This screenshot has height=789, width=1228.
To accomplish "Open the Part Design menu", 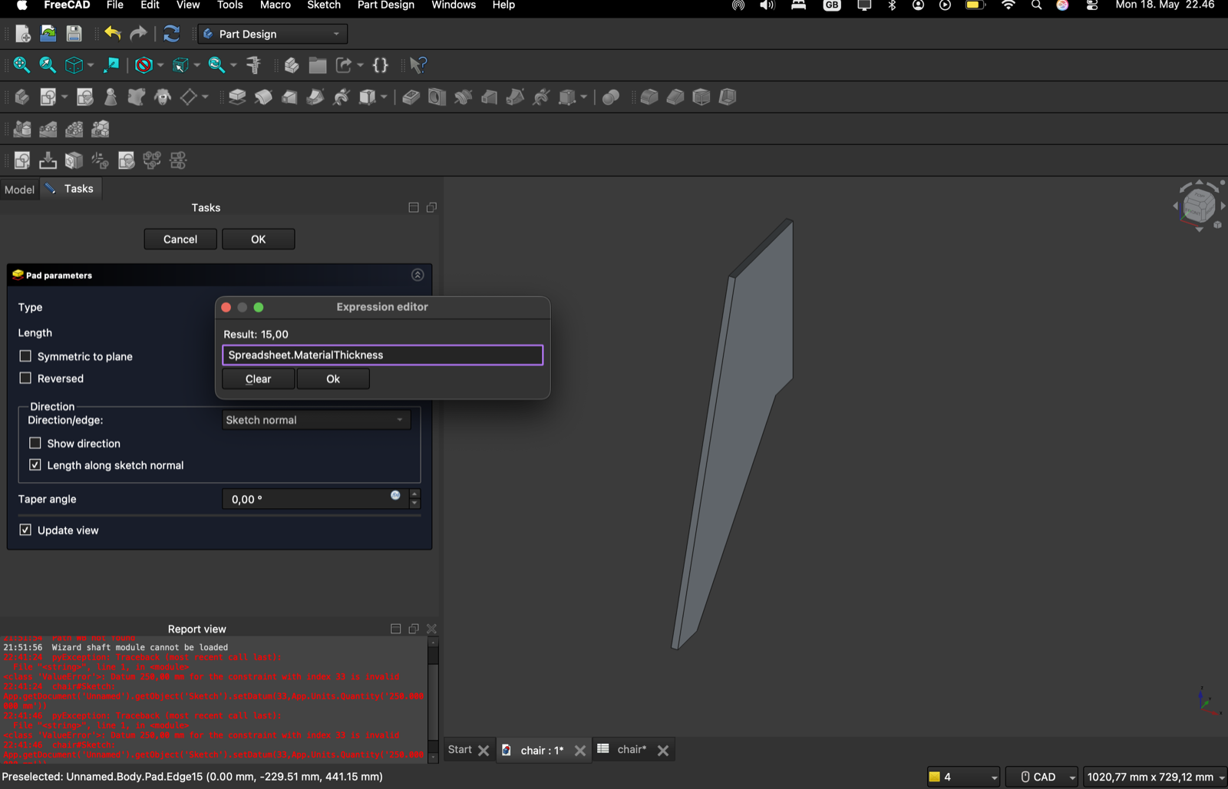I will 386,5.
